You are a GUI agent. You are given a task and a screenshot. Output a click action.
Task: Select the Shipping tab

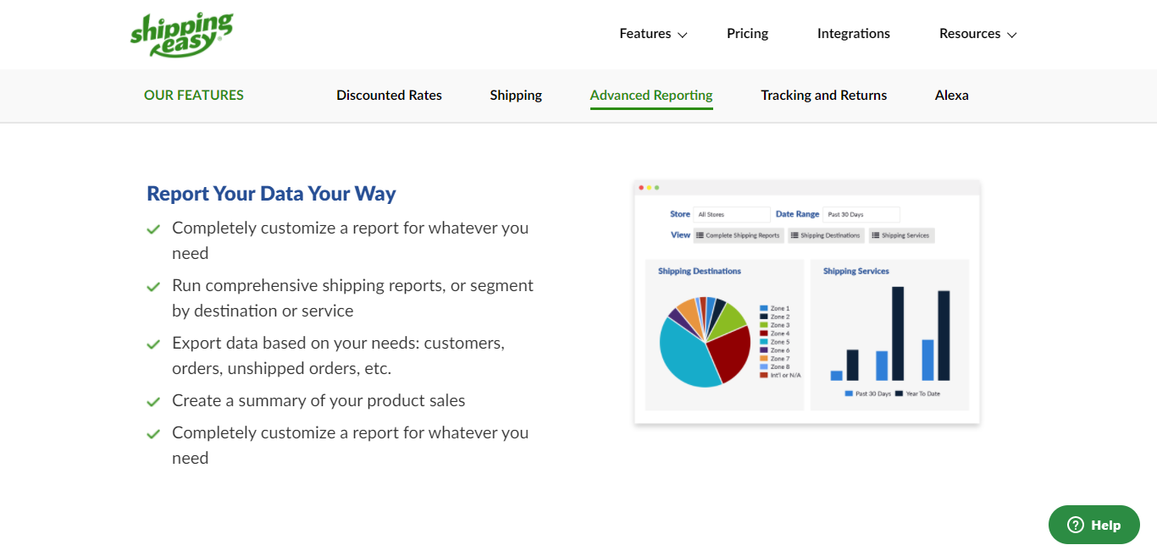point(516,96)
